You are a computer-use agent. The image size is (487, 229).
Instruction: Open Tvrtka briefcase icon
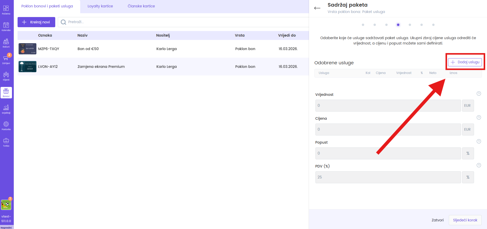tap(6, 142)
